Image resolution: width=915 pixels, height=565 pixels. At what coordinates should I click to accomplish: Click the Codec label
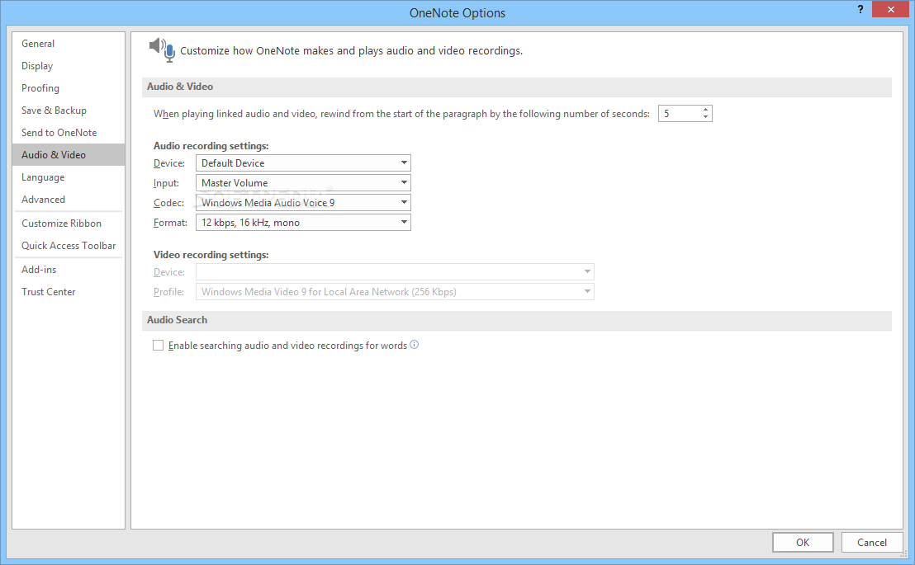point(168,203)
